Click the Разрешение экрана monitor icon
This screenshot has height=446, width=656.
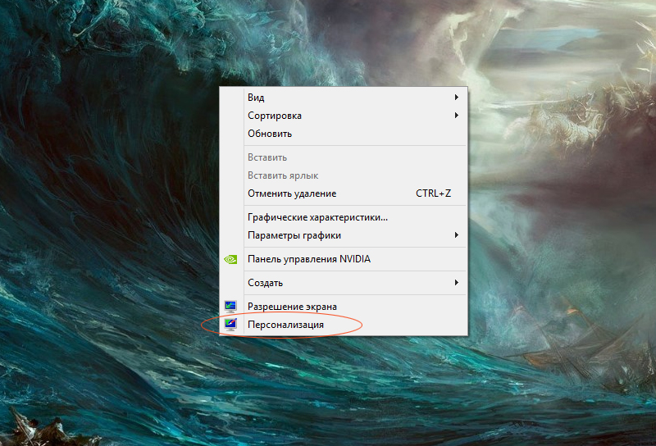point(230,307)
